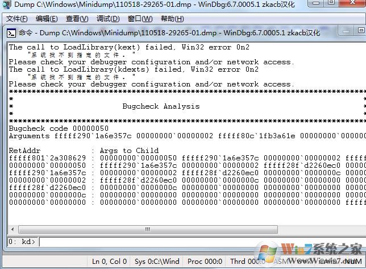Image resolution: width=366 pixels, height=269 pixels.
Task: Open the 调试(D) menu
Action: (108, 19)
